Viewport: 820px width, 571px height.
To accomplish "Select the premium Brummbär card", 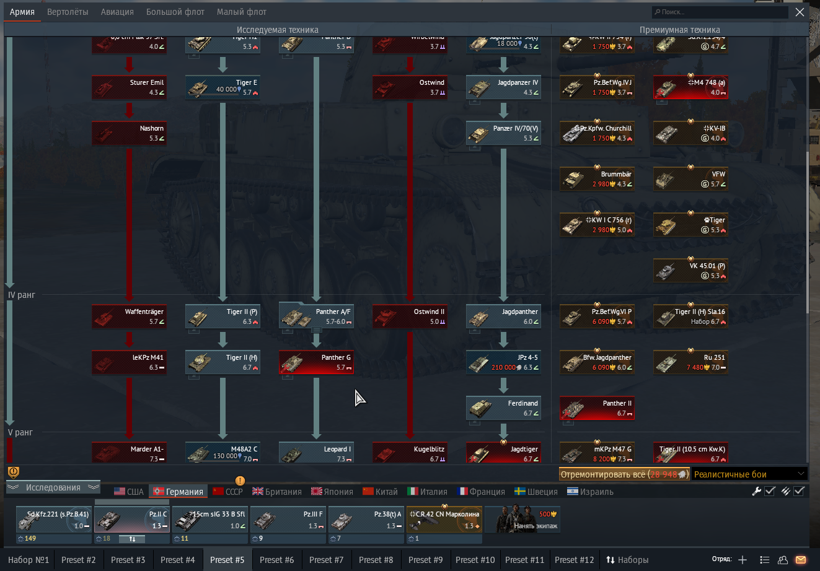I will coord(597,179).
